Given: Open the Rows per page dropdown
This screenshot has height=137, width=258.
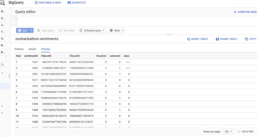Looking at the screenshot, I should (x=228, y=132).
